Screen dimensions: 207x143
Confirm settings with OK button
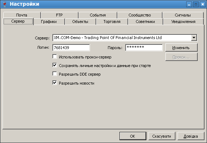(133, 136)
